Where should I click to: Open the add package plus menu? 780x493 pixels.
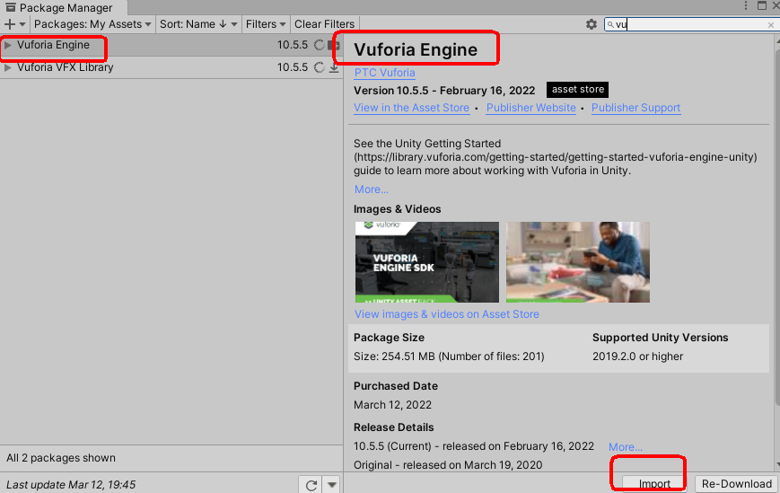click(x=14, y=24)
